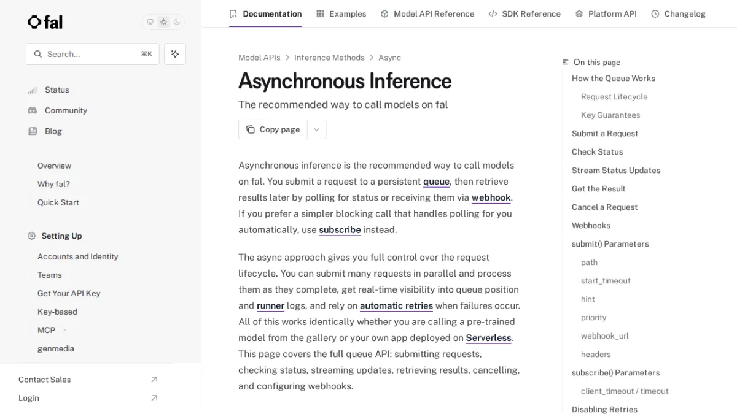Open Quick Start page
This screenshot has height=414, width=737.
58,202
